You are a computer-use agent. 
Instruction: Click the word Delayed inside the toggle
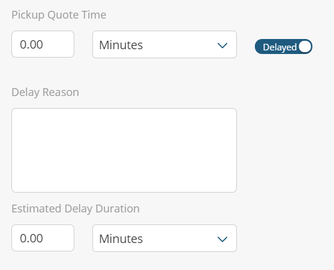[279, 47]
